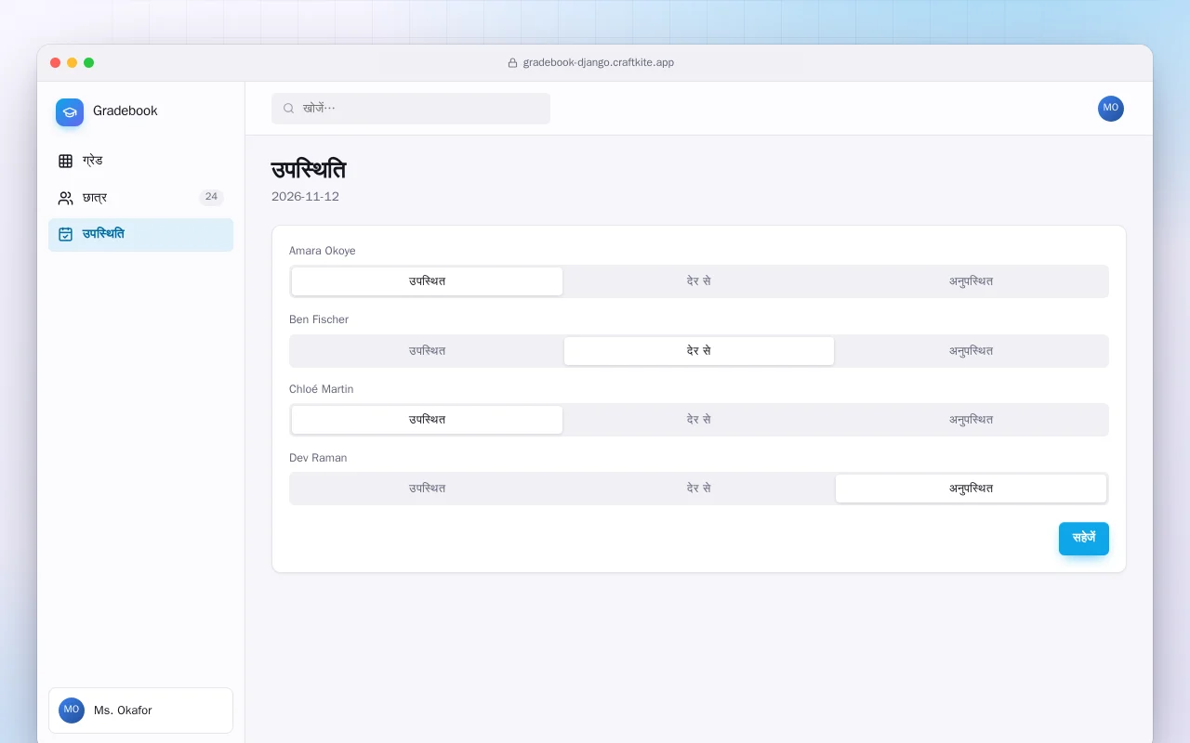Mark Amara Okoye as अनुपस्थित
This screenshot has width=1190, height=743.
(x=972, y=281)
